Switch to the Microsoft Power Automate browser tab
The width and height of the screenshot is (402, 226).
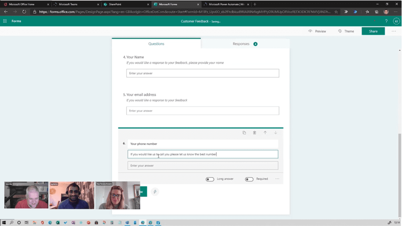[x=226, y=4]
